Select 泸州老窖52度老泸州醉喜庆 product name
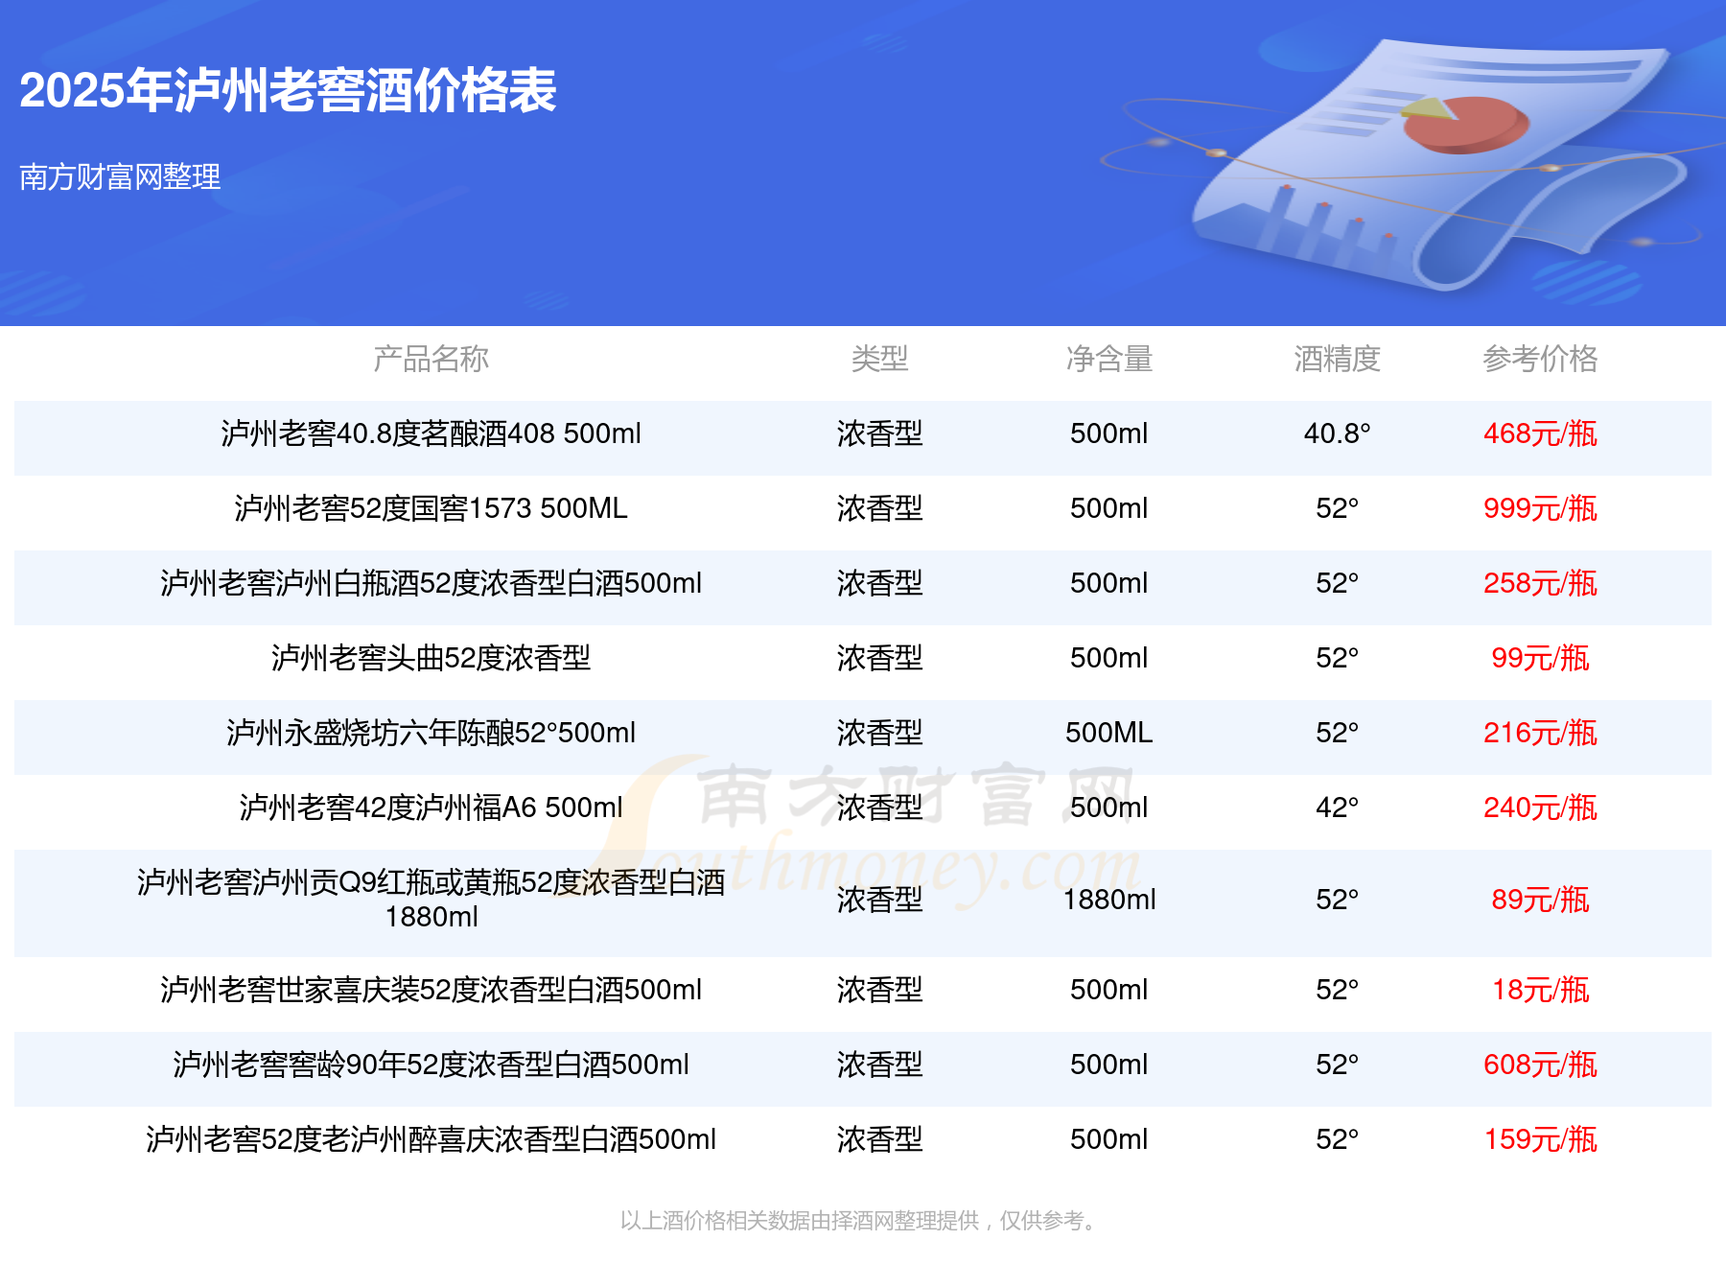The image size is (1726, 1264). tap(431, 1139)
